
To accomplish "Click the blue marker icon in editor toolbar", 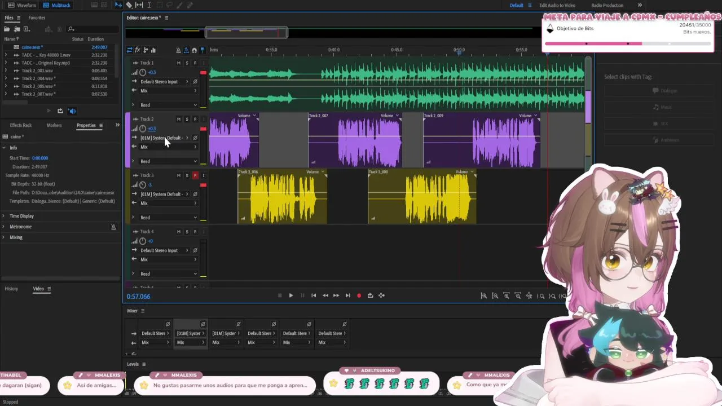I will 202,50.
